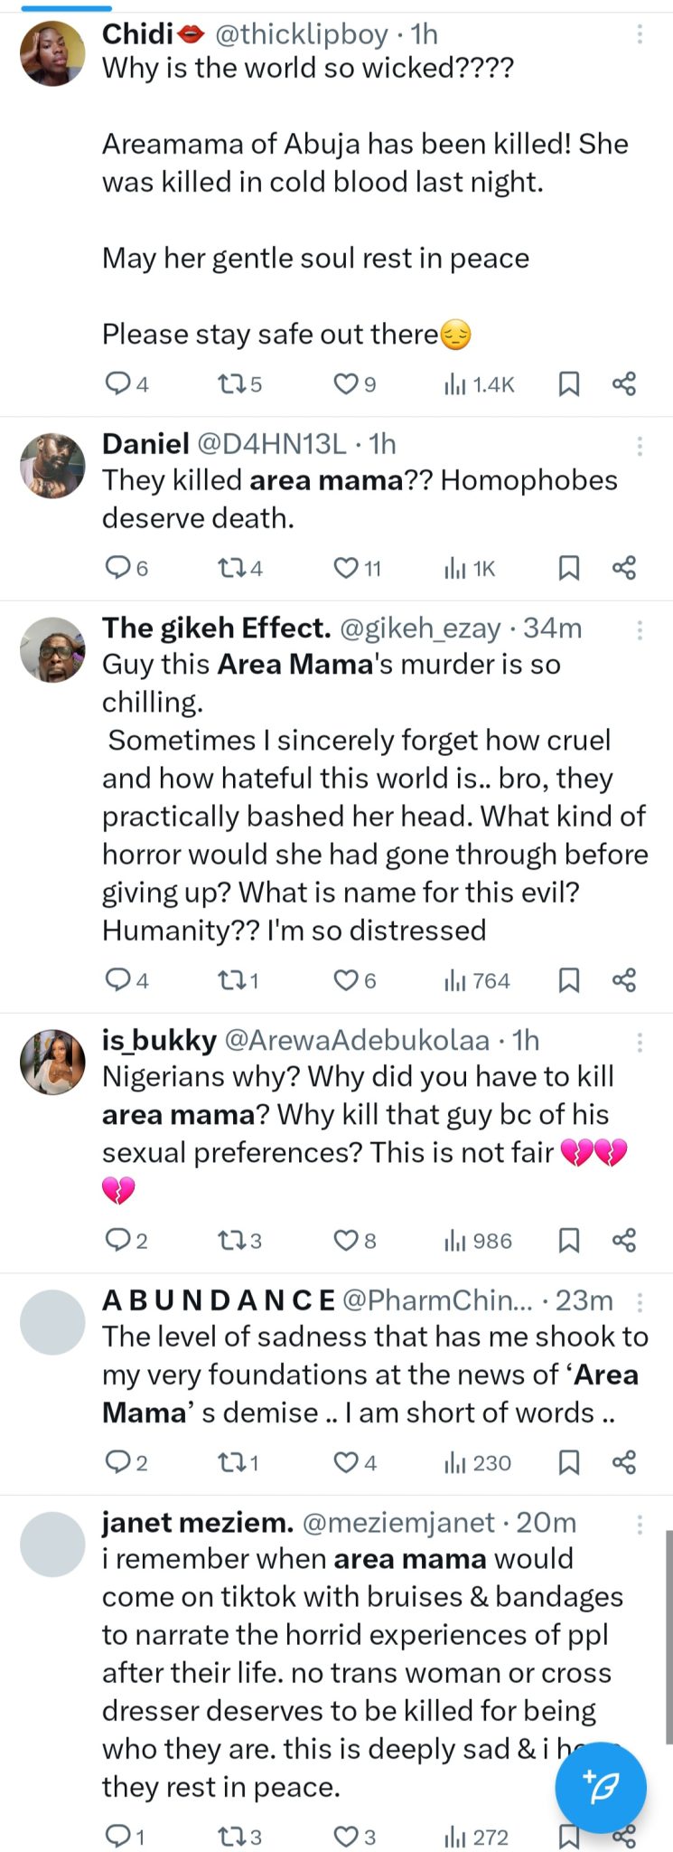
Task: Open is_bukky's profile name
Action: 159,1040
